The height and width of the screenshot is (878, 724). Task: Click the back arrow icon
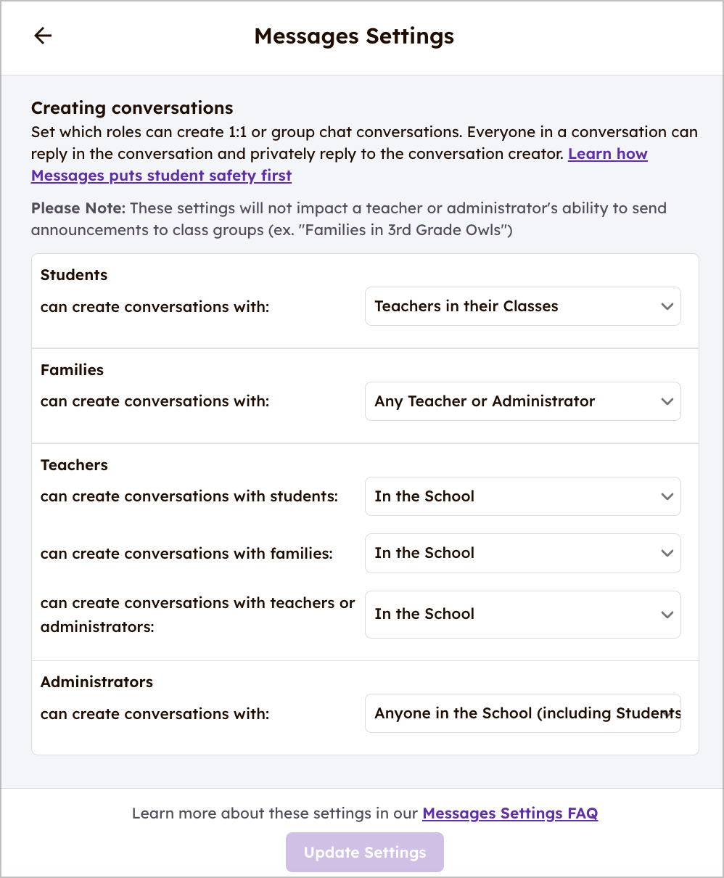click(43, 36)
